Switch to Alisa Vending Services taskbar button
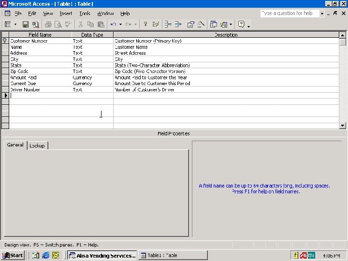 coord(102,256)
